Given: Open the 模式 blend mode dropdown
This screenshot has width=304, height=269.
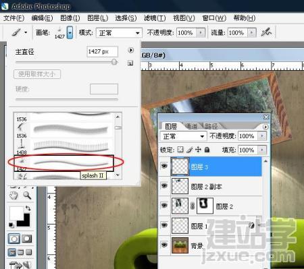Looking at the screenshot, I should [x=119, y=33].
